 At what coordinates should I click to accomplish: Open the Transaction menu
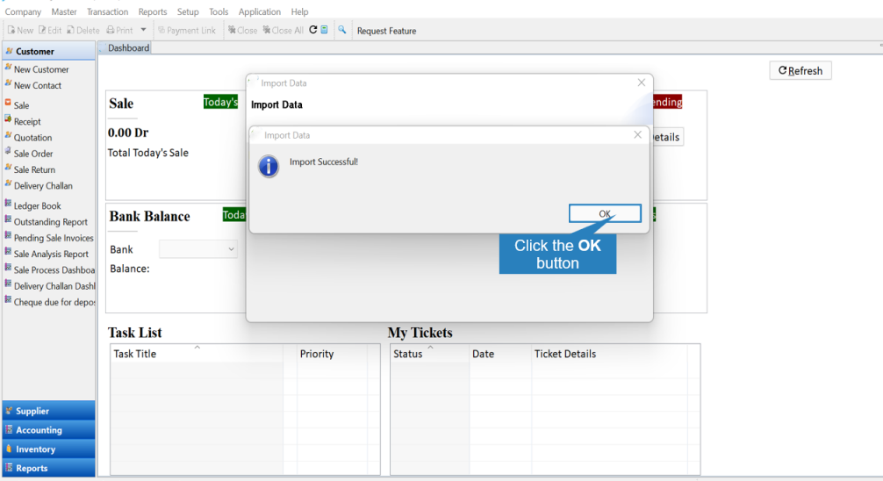tap(108, 11)
